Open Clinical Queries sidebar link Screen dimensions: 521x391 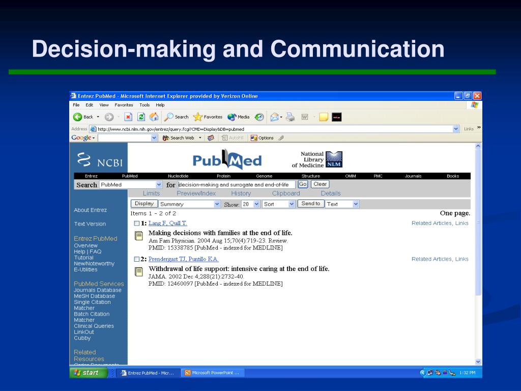coord(94,326)
